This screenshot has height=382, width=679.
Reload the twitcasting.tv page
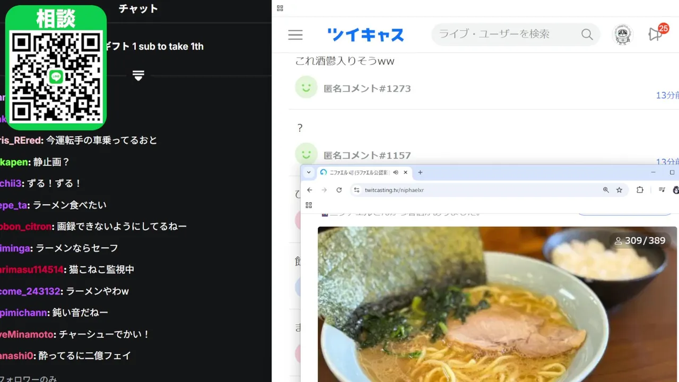(339, 190)
